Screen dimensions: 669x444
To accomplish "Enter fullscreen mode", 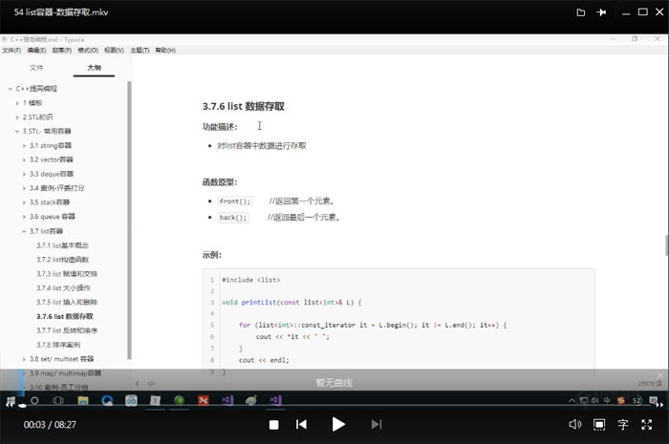I will point(647,424).
